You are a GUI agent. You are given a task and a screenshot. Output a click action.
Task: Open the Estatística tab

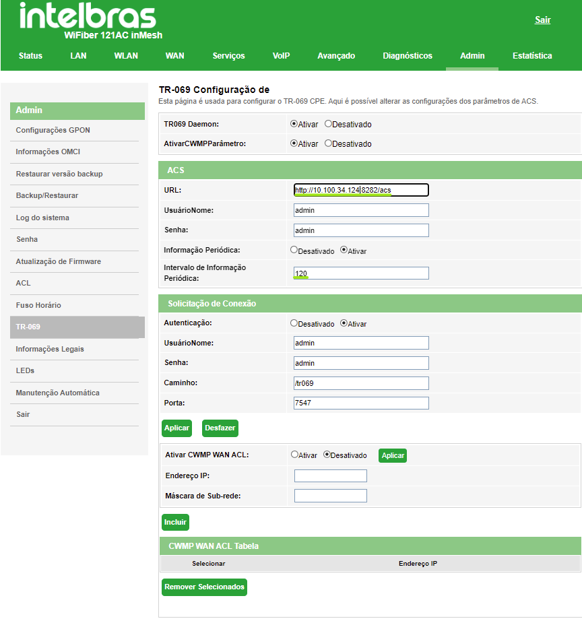coord(532,56)
